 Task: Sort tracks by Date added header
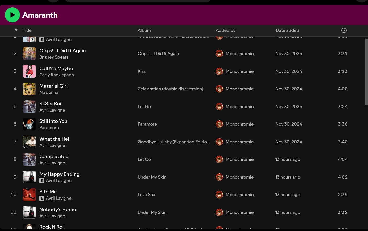287,30
